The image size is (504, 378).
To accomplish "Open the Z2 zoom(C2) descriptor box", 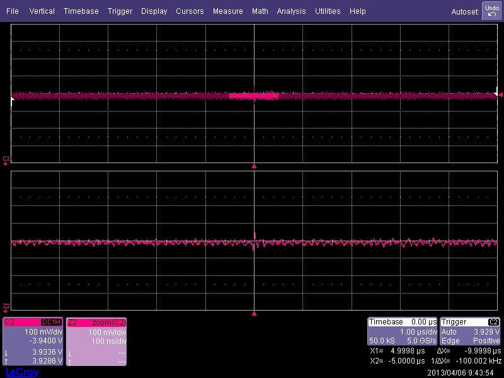I will pos(96,341).
